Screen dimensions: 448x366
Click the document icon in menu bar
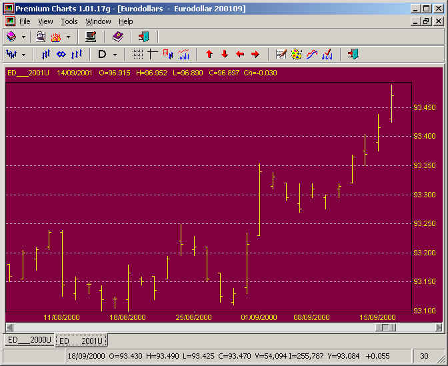pyautogui.click(x=10, y=21)
